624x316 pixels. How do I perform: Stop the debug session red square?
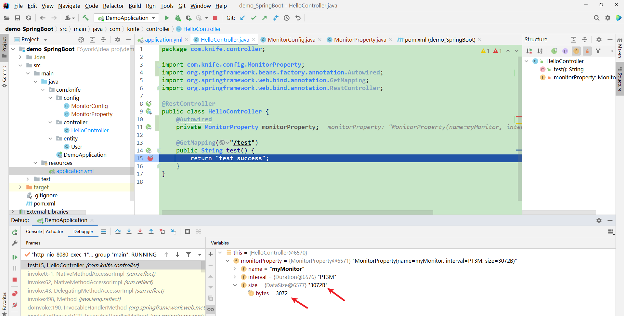coord(15,280)
